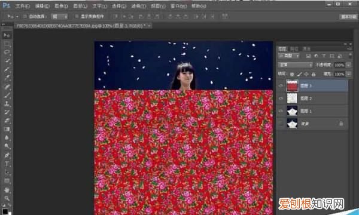
Task: Click the adjustment layer filter icon
Action: click(x=316, y=56)
